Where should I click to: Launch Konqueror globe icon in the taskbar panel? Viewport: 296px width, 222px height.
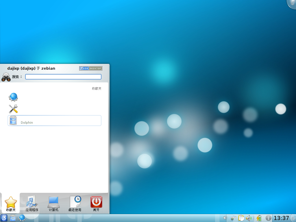point(22,218)
